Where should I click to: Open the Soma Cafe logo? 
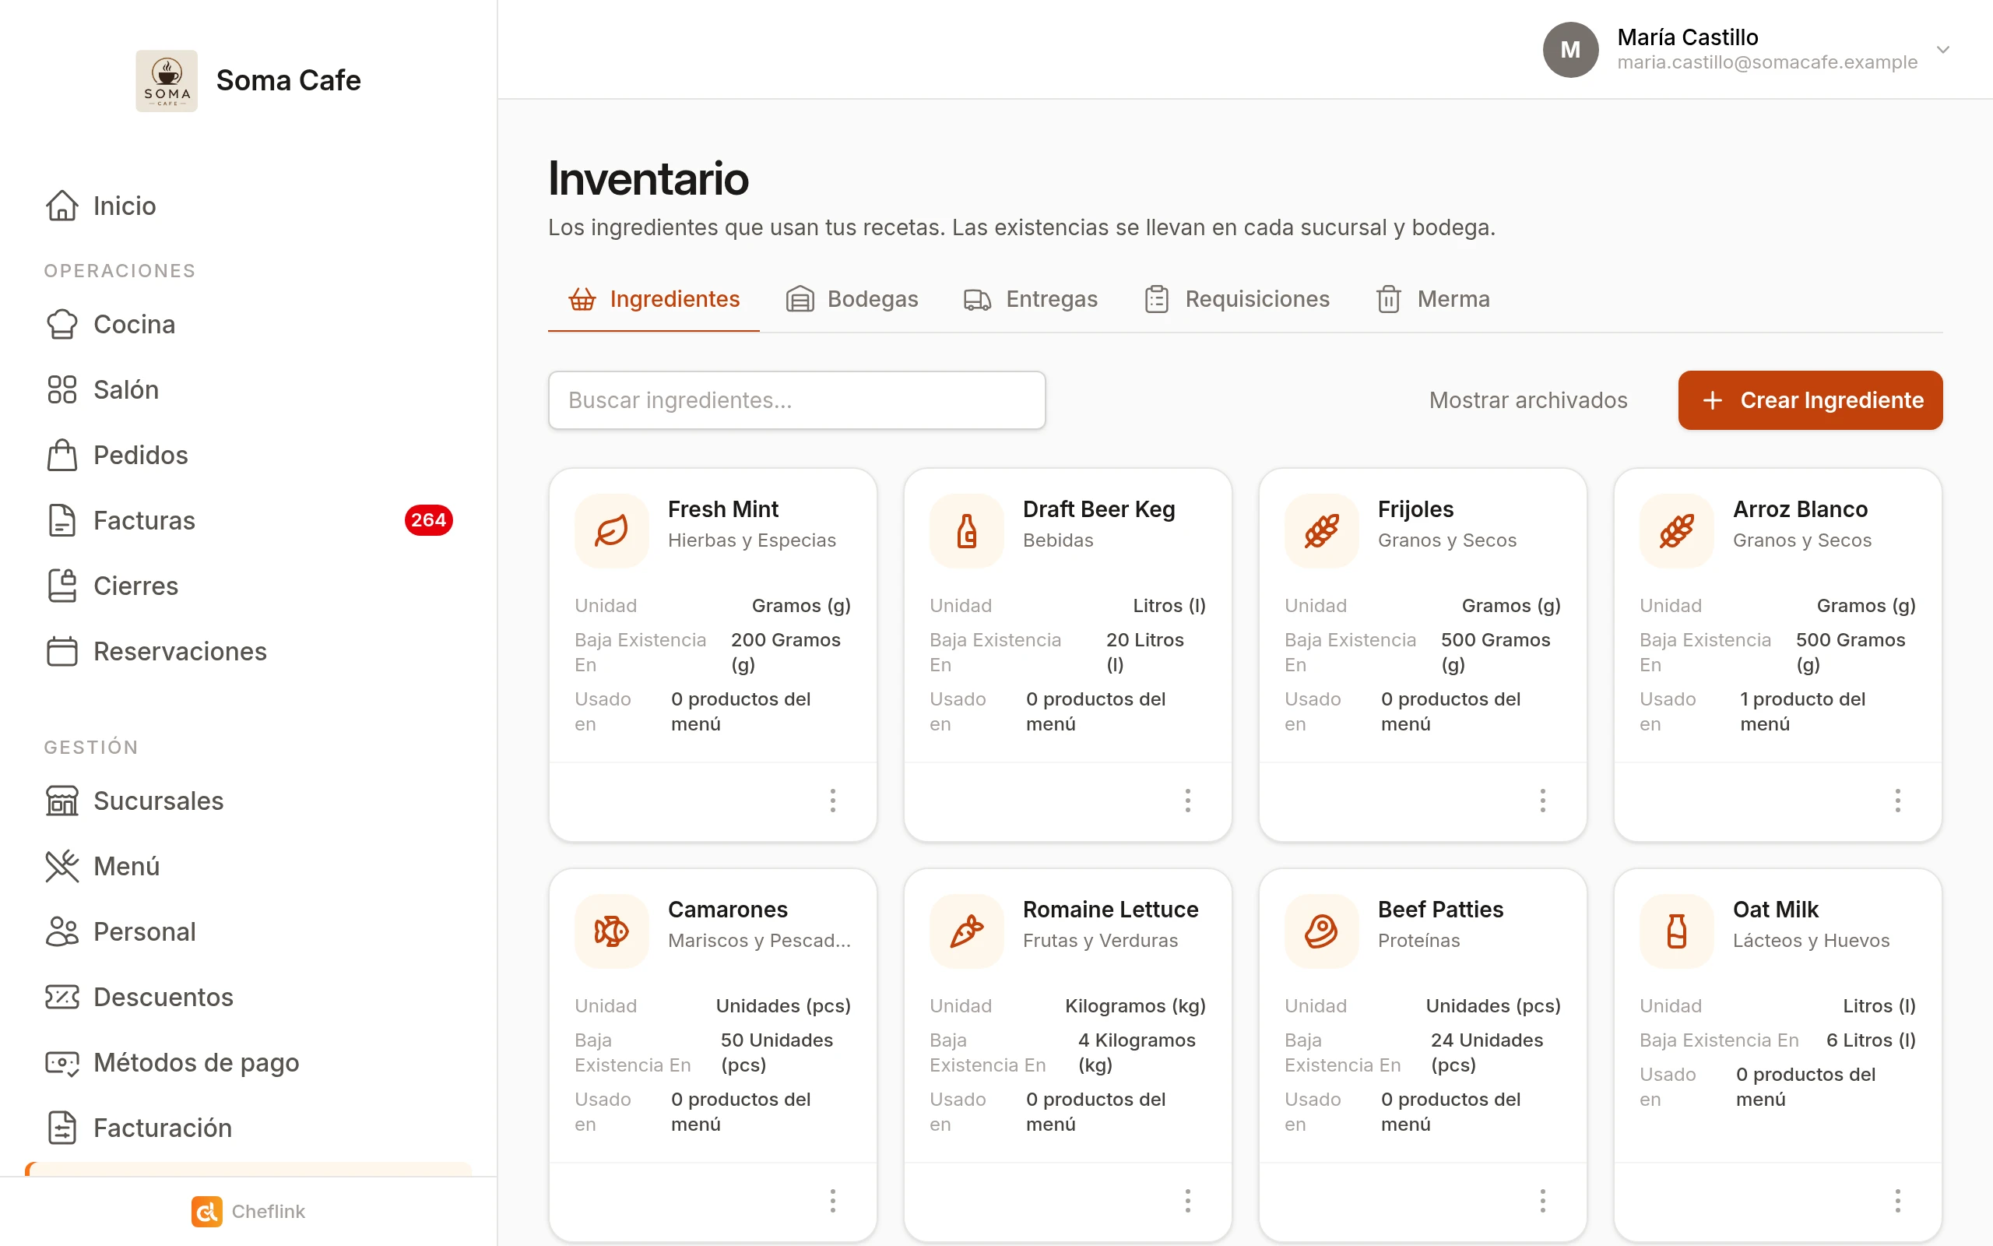pyautogui.click(x=167, y=80)
